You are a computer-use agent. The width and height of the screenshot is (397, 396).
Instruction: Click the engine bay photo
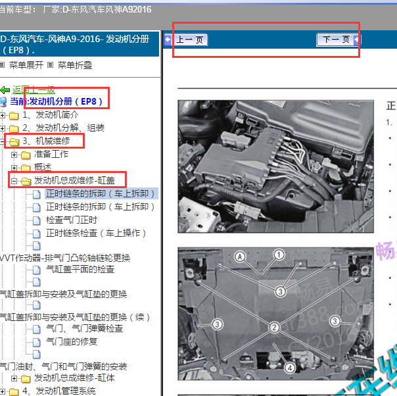pyautogui.click(x=275, y=166)
